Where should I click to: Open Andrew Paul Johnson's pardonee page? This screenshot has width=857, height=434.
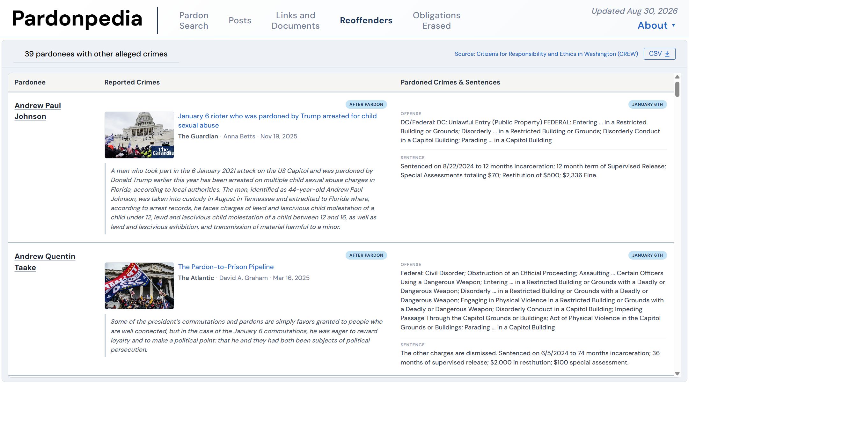tap(38, 111)
